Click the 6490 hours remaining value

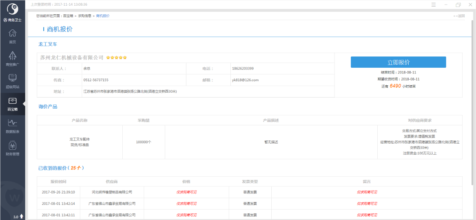coord(396,86)
